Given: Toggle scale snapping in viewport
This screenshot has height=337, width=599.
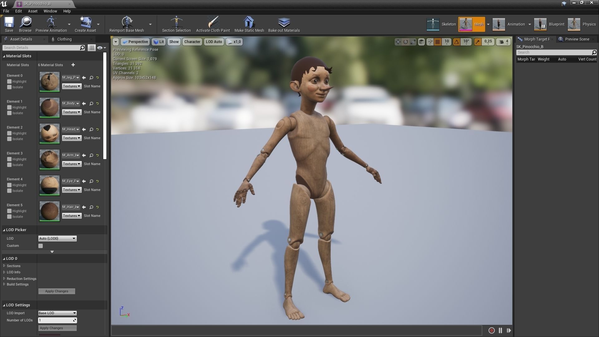Looking at the screenshot, I should pos(478,42).
